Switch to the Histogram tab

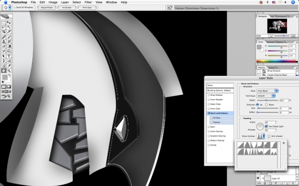(282, 16)
